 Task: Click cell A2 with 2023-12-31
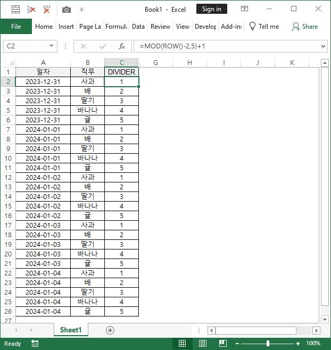[x=43, y=82]
